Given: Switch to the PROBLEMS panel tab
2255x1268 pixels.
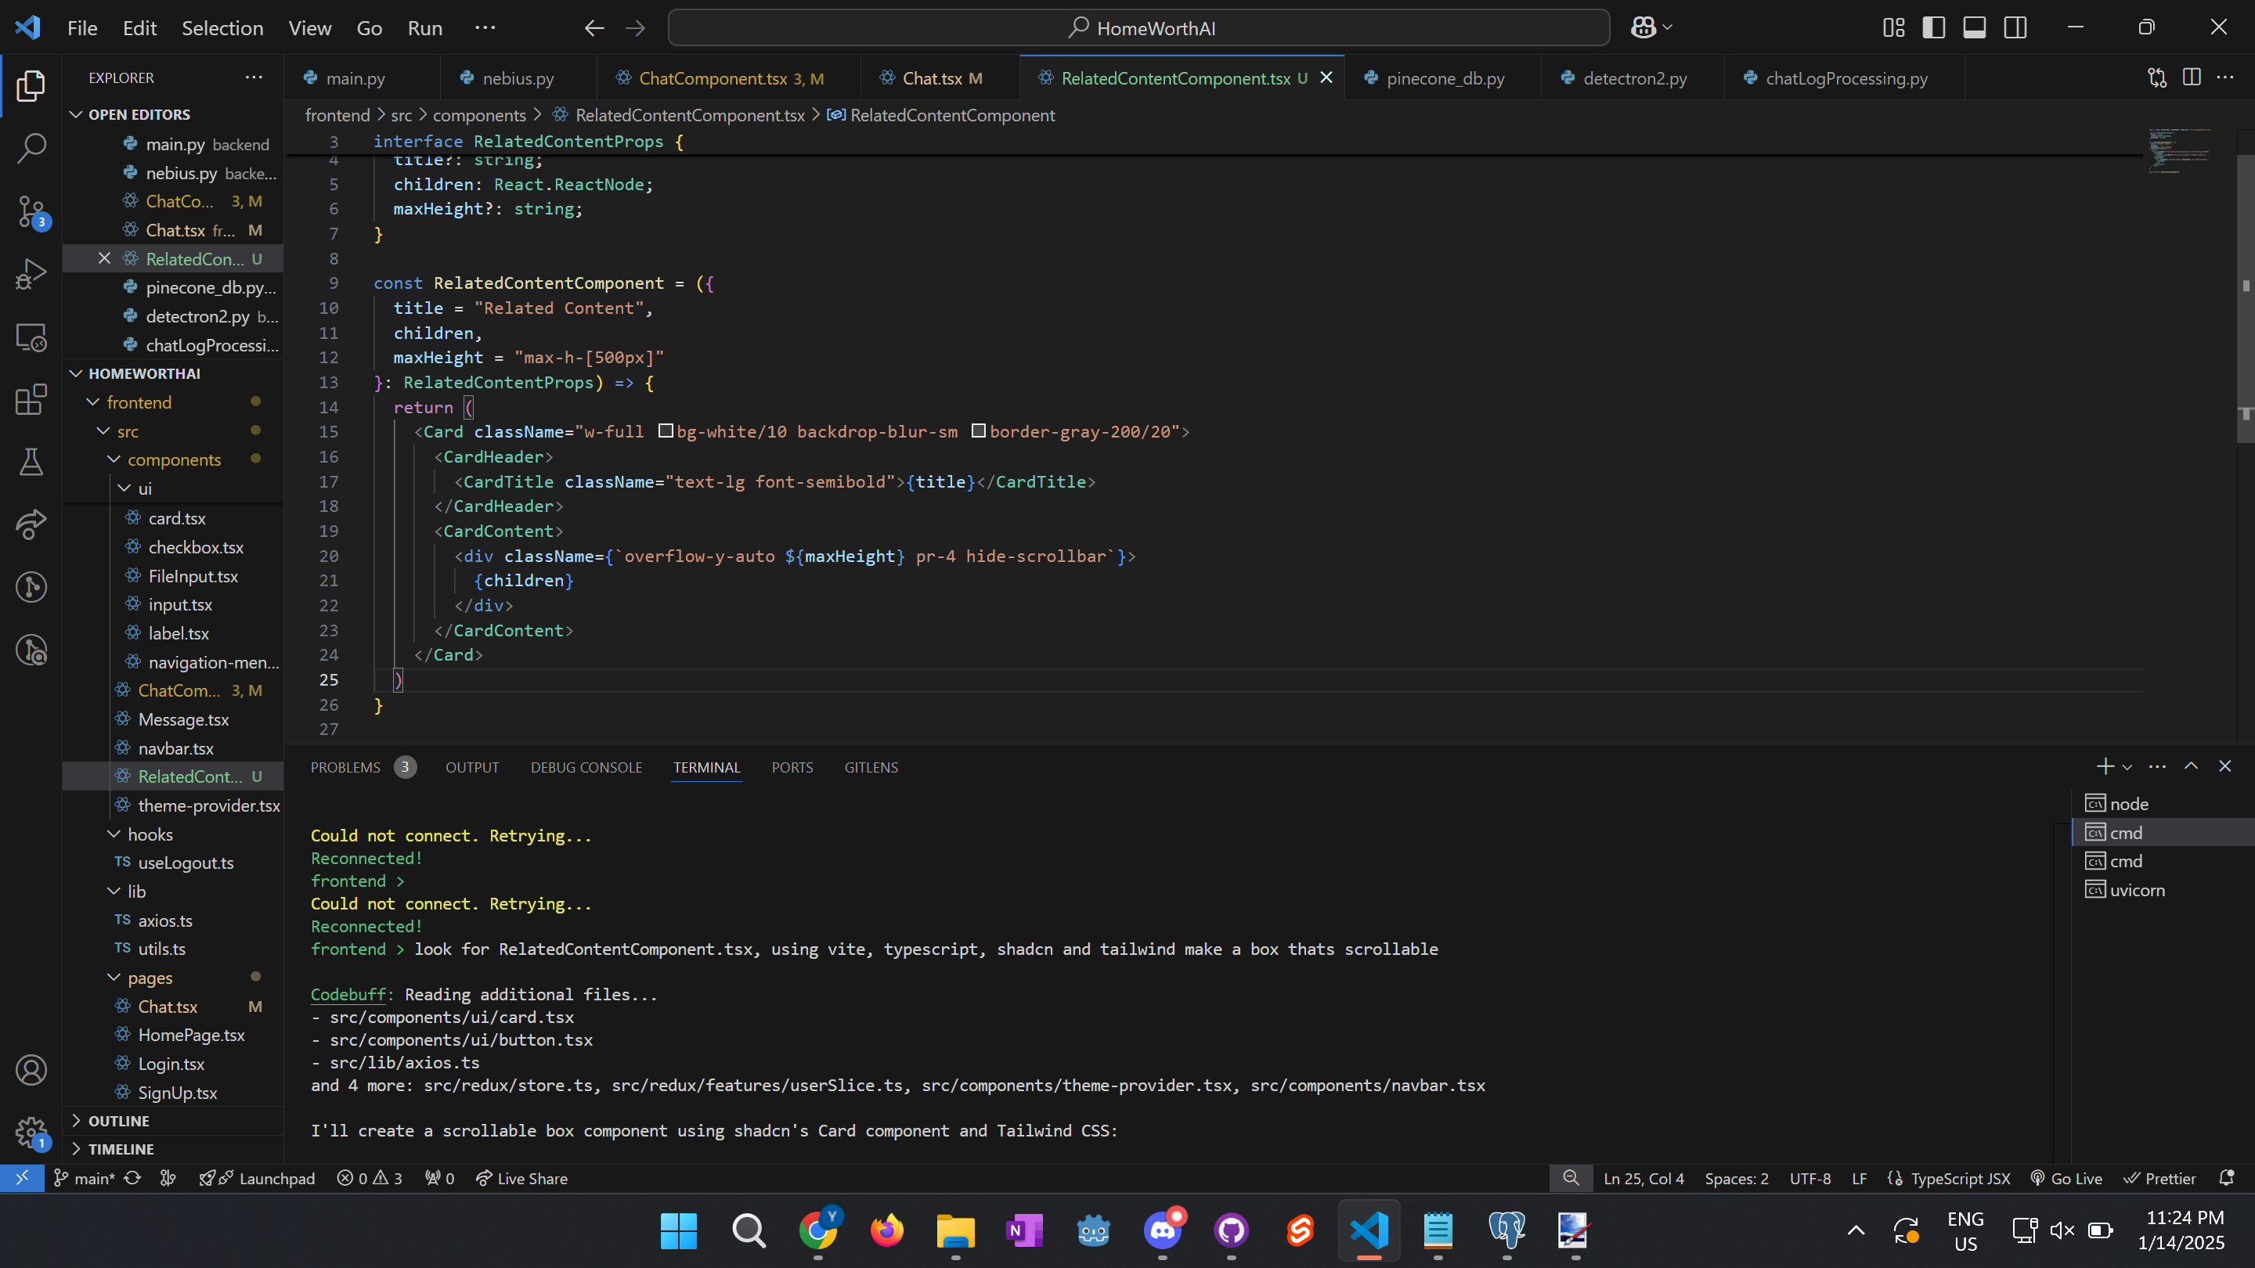Looking at the screenshot, I should (x=345, y=767).
